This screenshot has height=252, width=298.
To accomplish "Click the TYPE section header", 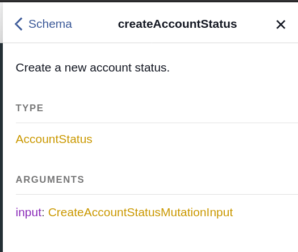I will tap(30, 108).
